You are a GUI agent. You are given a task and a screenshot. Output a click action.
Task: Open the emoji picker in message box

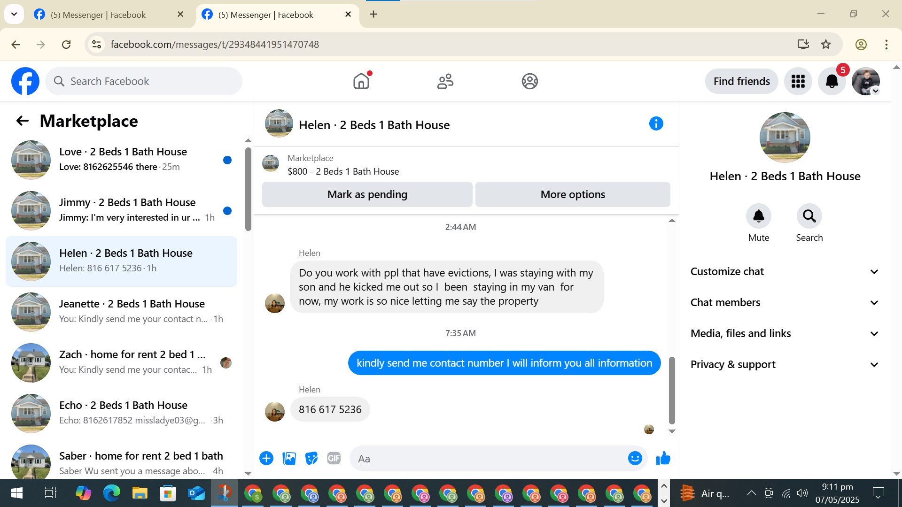635,458
